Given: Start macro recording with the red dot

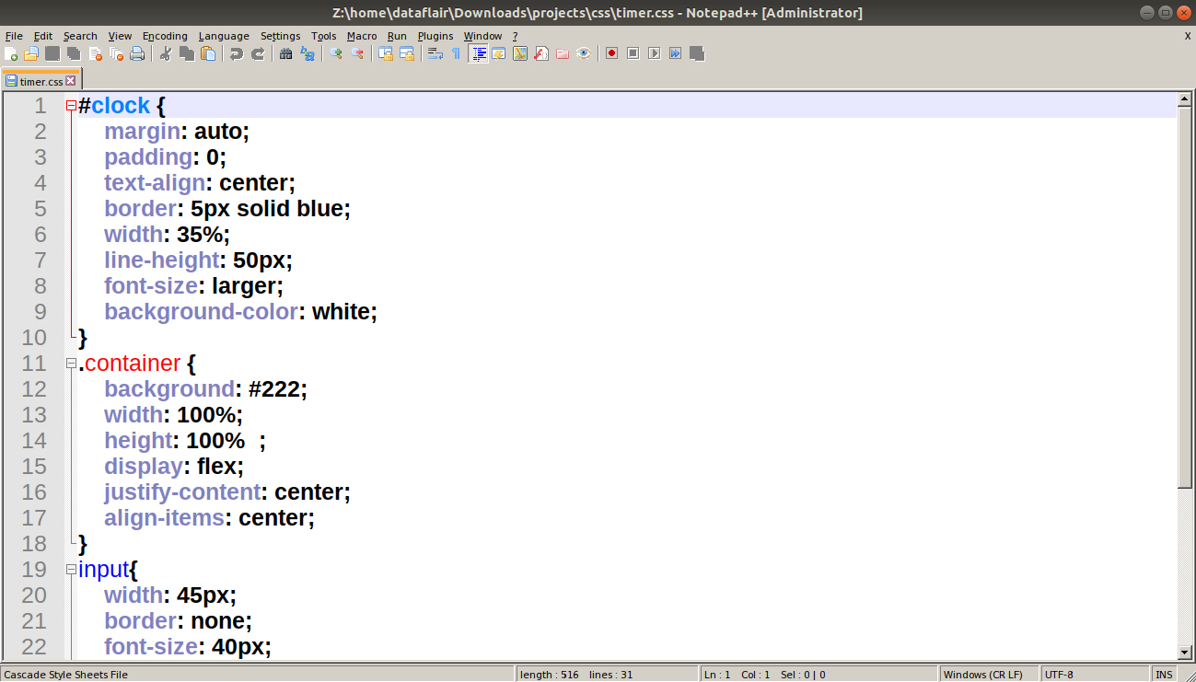Looking at the screenshot, I should (x=612, y=53).
